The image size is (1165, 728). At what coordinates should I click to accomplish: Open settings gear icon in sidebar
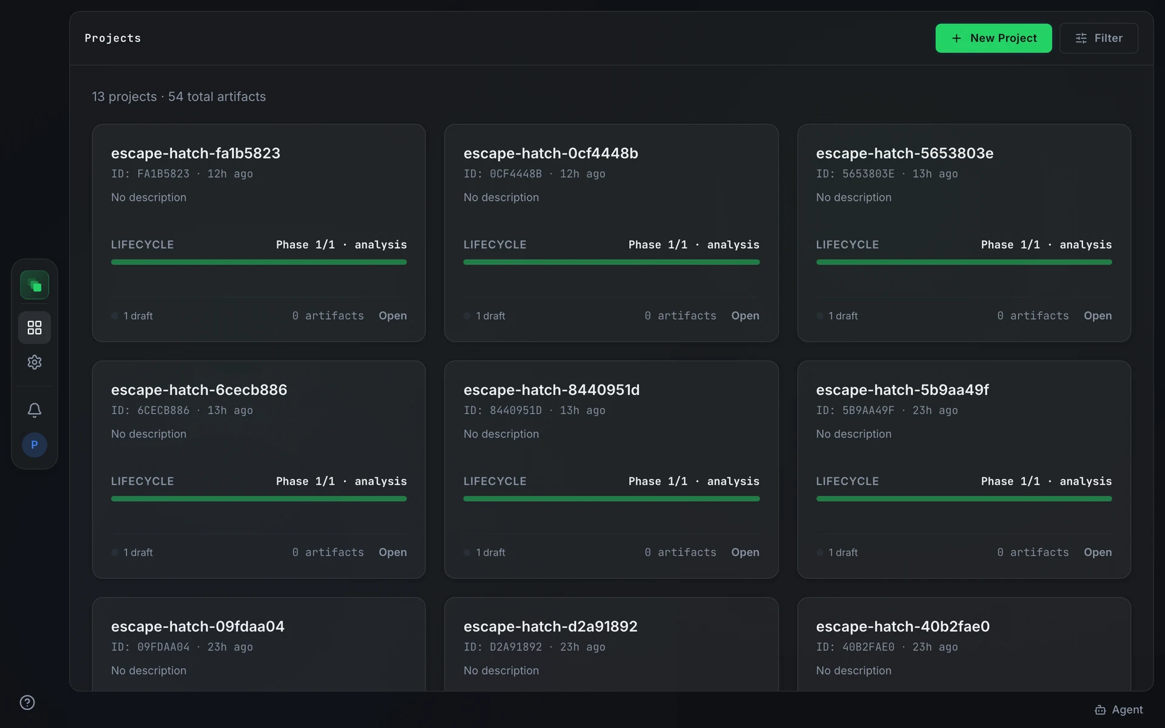click(x=35, y=362)
